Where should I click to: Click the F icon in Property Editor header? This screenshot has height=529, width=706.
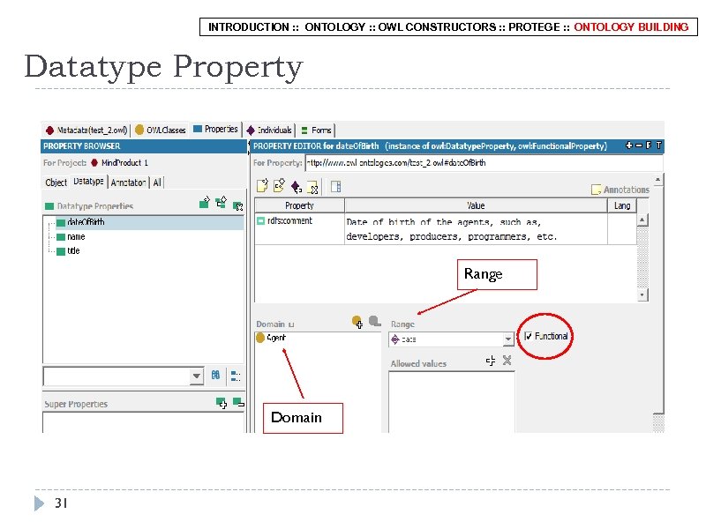point(649,145)
